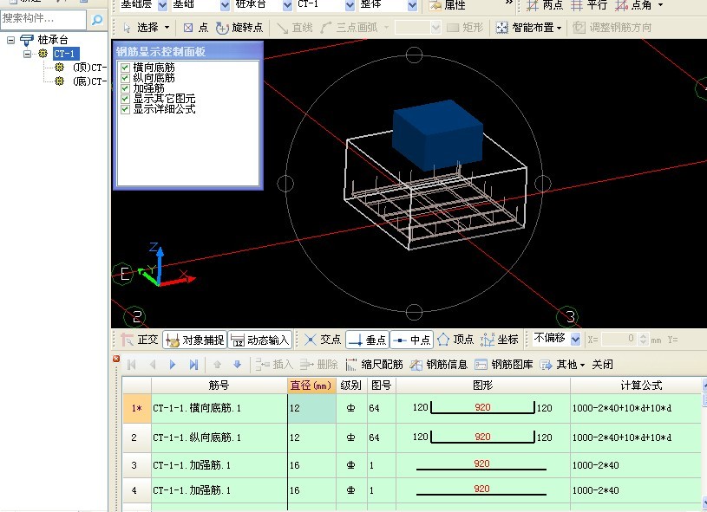
Task: Toggle the 显示其它图元 checkbox
Action: (125, 99)
